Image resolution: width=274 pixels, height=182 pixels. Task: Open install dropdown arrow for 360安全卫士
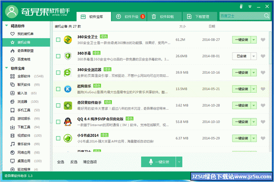pos(254,40)
